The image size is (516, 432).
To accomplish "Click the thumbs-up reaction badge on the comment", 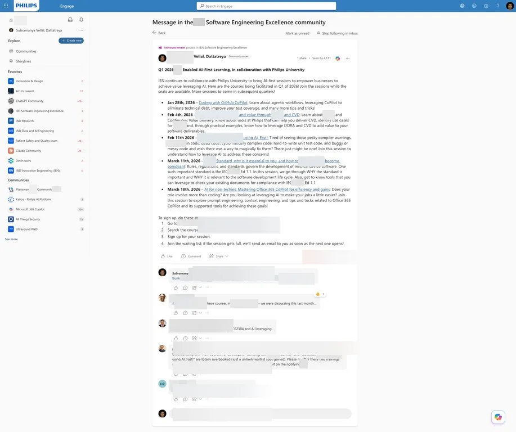I will (x=320, y=294).
